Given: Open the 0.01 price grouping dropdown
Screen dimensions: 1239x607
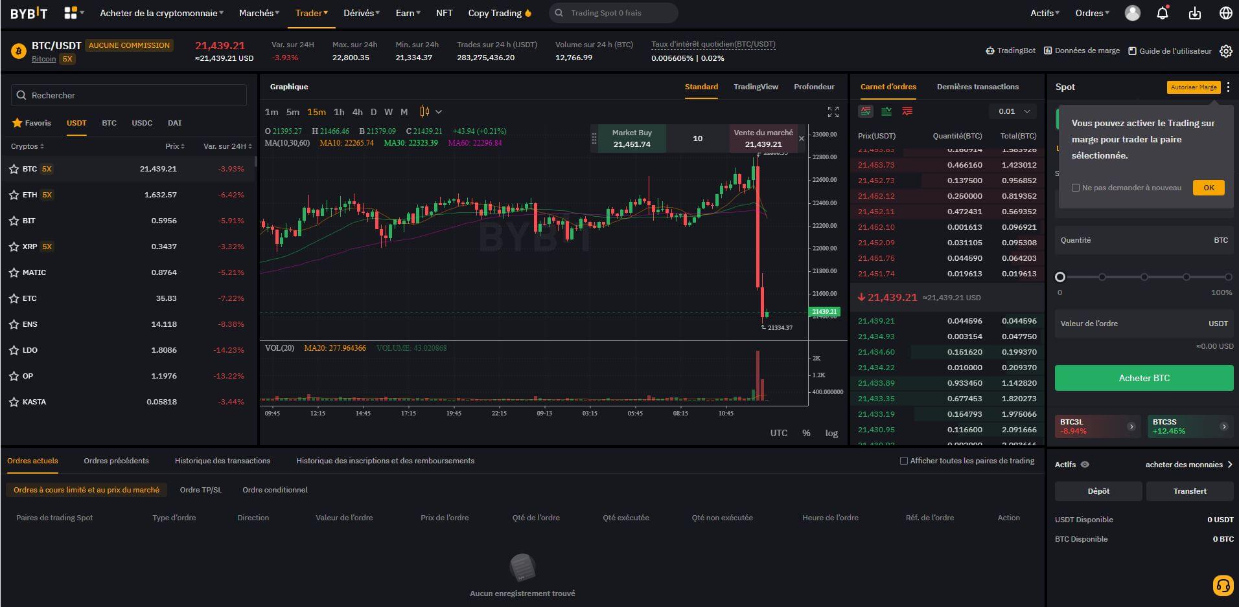Looking at the screenshot, I should coord(1013,111).
